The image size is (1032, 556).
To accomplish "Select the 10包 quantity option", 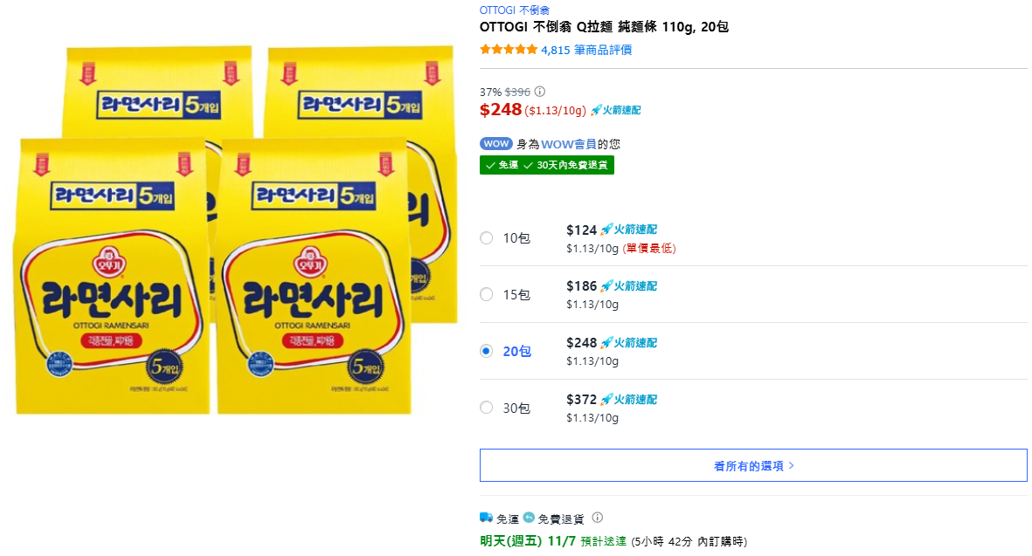I will pos(487,238).
